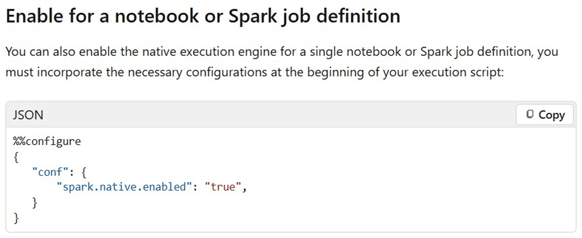This screenshot has width=582, height=238.
Task: Click the %%configure line in the code
Action: (47, 142)
